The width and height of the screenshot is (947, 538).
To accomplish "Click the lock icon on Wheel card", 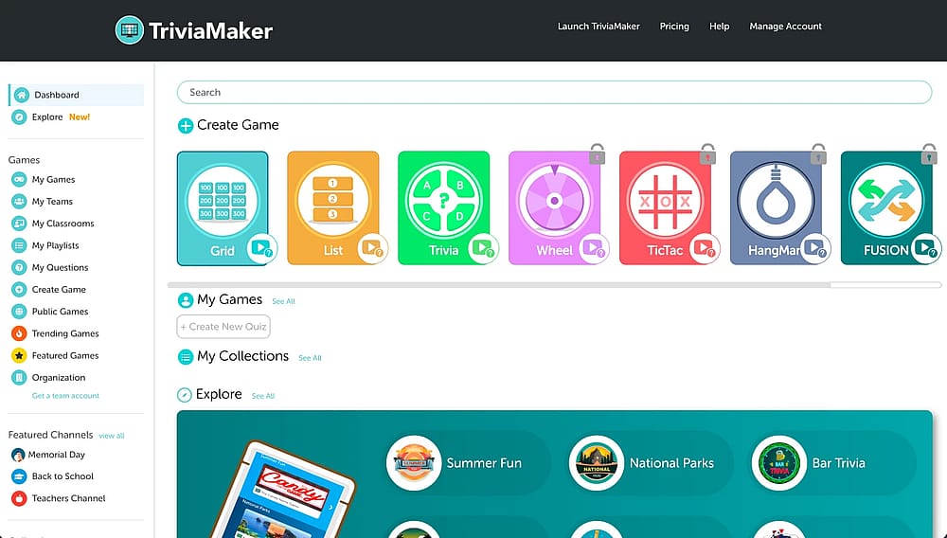I will pos(597,153).
